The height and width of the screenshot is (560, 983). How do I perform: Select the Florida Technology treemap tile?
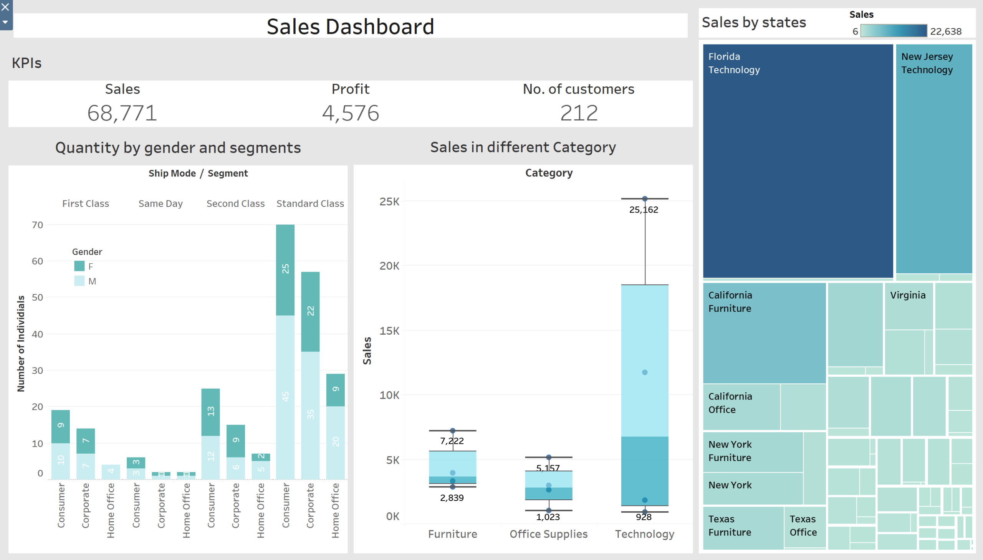click(x=798, y=162)
